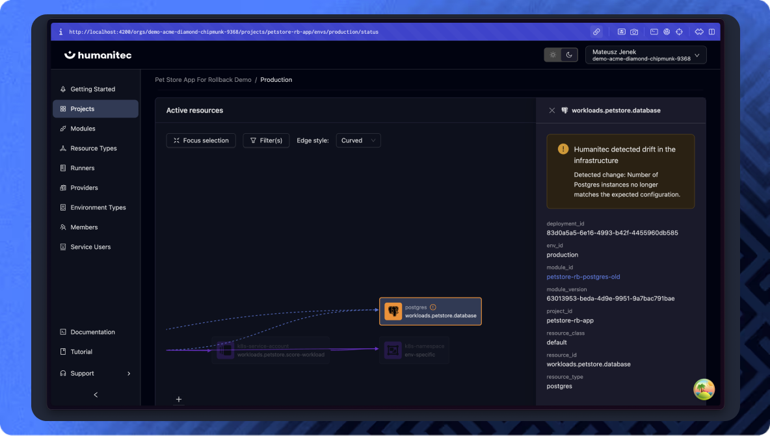Click the resource_class value default
Image resolution: width=770 pixels, height=436 pixels.
[x=557, y=342]
